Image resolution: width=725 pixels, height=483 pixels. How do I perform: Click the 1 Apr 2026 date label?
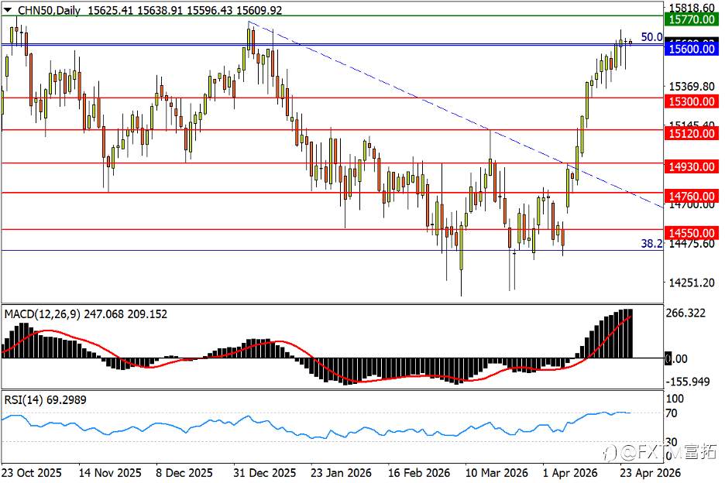(570, 473)
